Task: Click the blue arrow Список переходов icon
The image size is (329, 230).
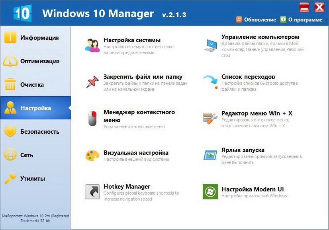Action: coord(210,82)
